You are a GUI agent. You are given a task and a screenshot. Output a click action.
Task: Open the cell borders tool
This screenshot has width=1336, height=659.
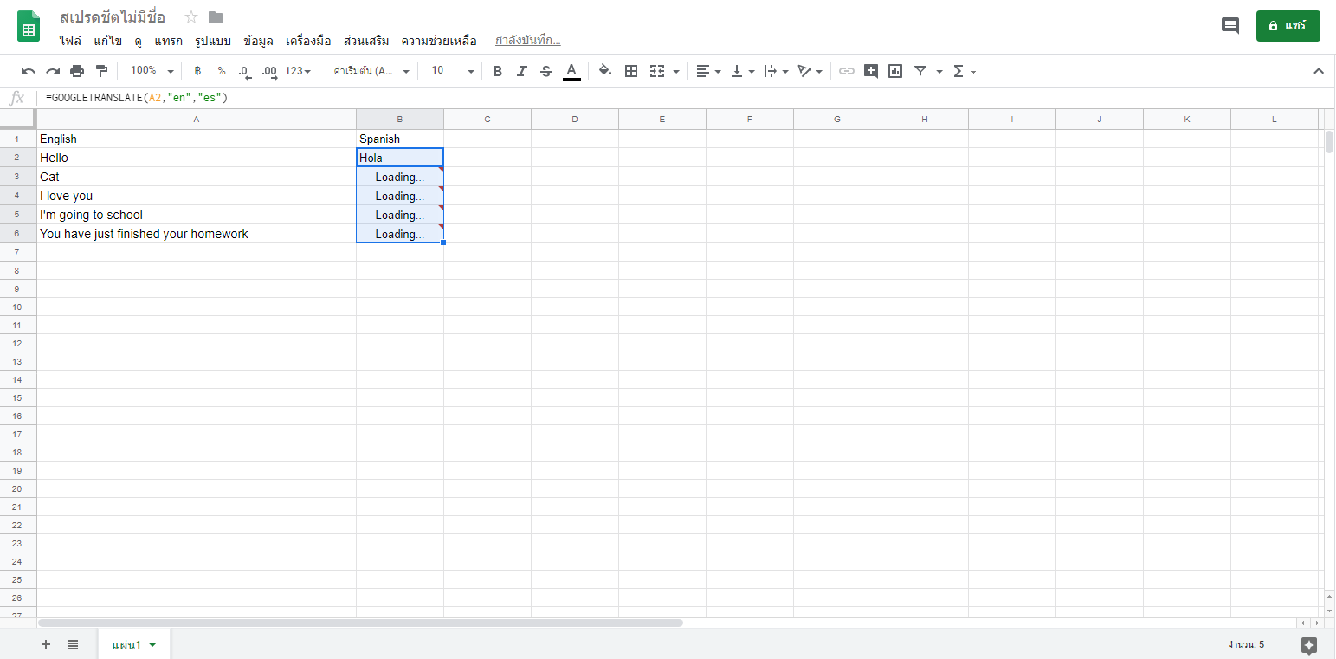(x=631, y=71)
